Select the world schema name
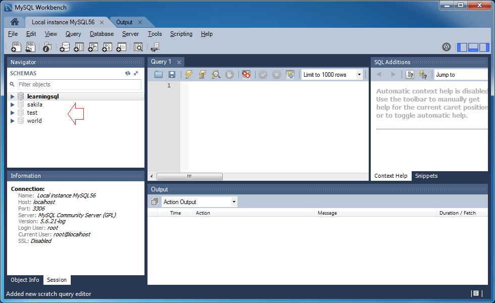The image size is (495, 303). tap(34, 121)
